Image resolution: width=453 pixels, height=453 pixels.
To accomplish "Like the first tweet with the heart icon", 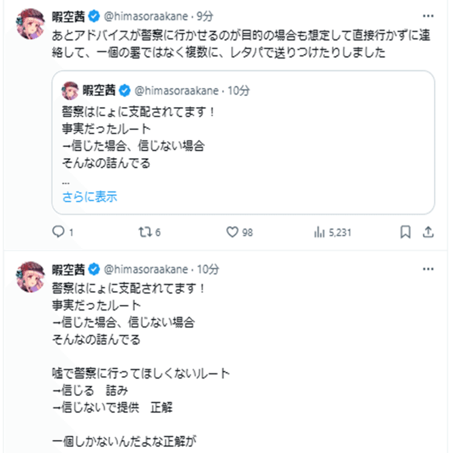I will pos(232,232).
